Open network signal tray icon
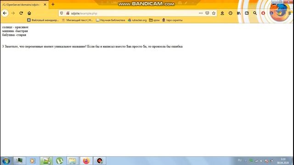This screenshot has width=294, height=165. point(256,161)
